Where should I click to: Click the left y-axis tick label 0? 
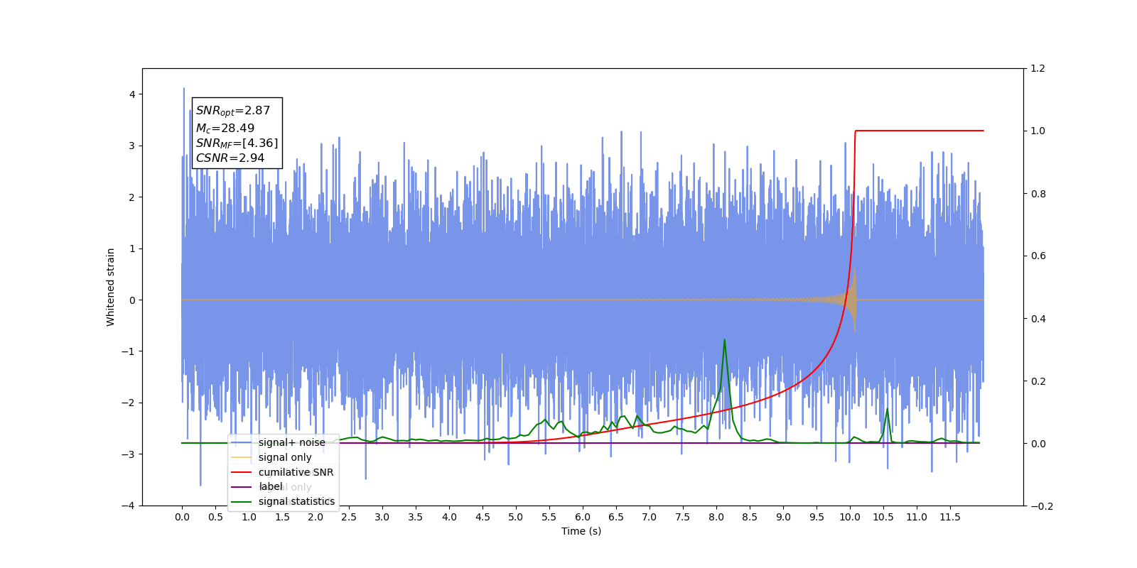tap(131, 300)
